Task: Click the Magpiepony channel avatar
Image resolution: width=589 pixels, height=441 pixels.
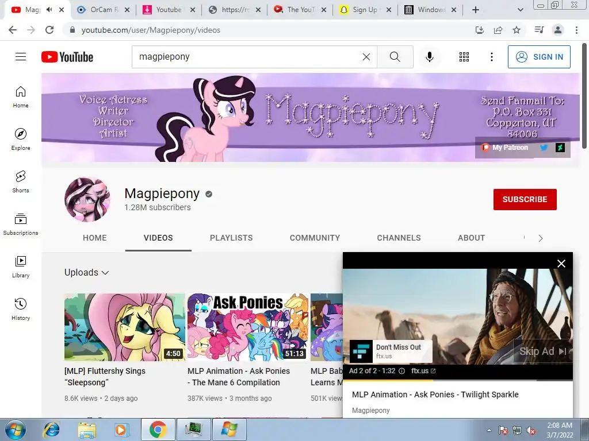Action: tap(87, 199)
